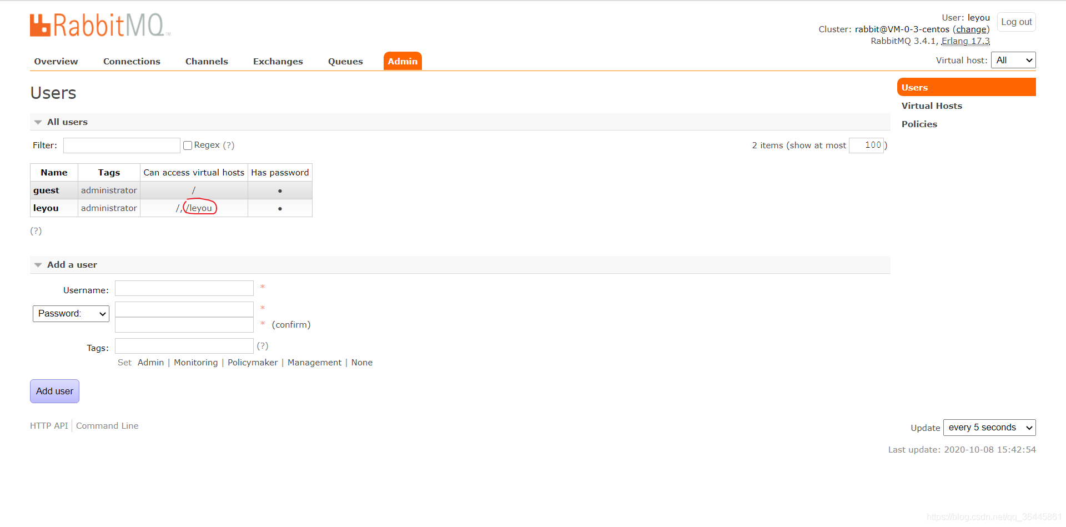Click the RabbitMQ logo
This screenshot has width=1066, height=527.
click(99, 24)
